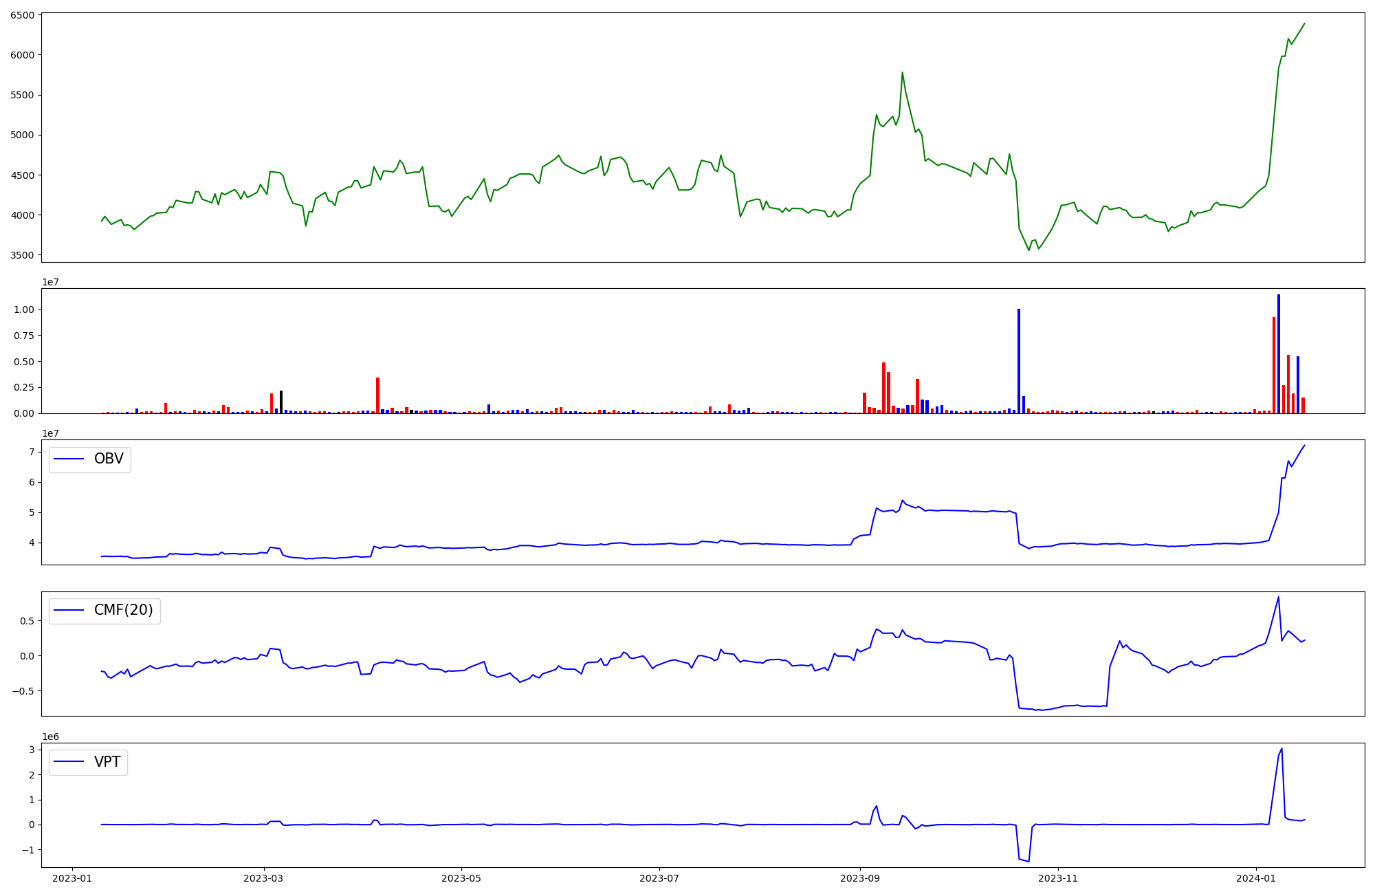
Task: Click the VPT spike peak in January 2024
Action: pos(1281,748)
